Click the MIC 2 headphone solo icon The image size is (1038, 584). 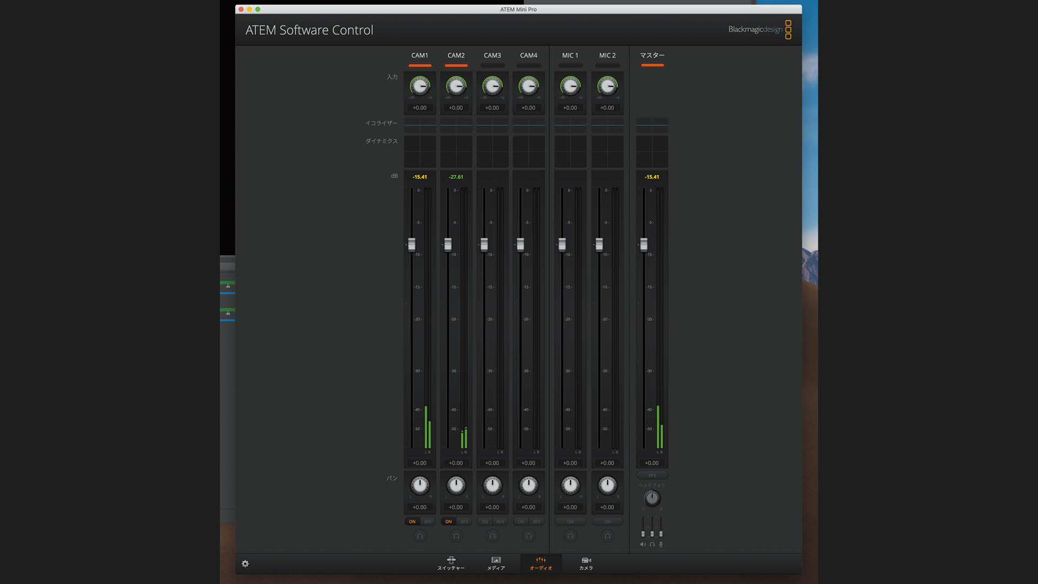607,536
